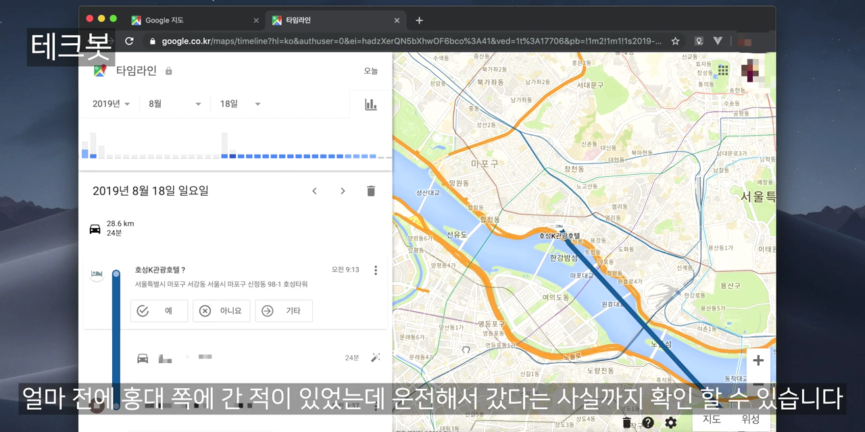Switch to the 타임라인 browser tab
The width and height of the screenshot is (865, 432).
click(335, 20)
